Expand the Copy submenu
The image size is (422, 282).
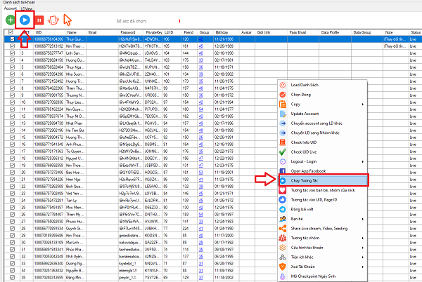pyautogui.click(x=363, y=104)
